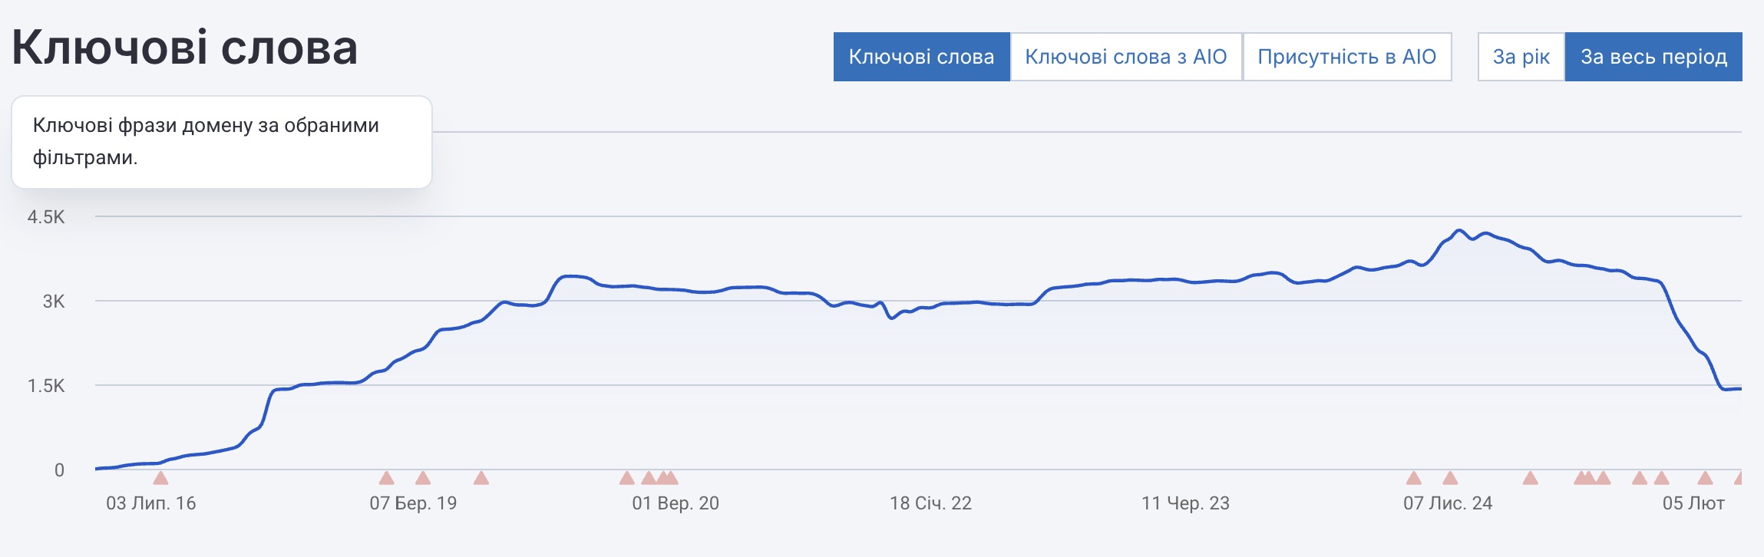Click the line's end point at the right edge
Viewport: 1764px width, 557px height.
(x=1739, y=389)
